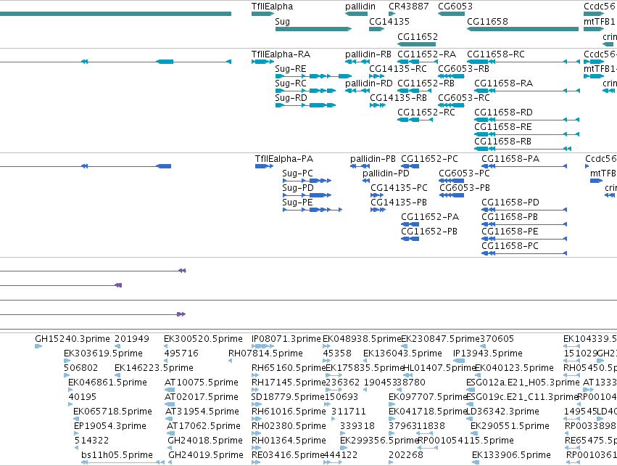Select the CG14135-RB transcript

click(x=377, y=105)
